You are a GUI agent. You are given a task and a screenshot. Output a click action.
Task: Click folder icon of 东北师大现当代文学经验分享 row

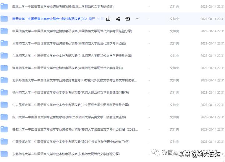point(4,154)
